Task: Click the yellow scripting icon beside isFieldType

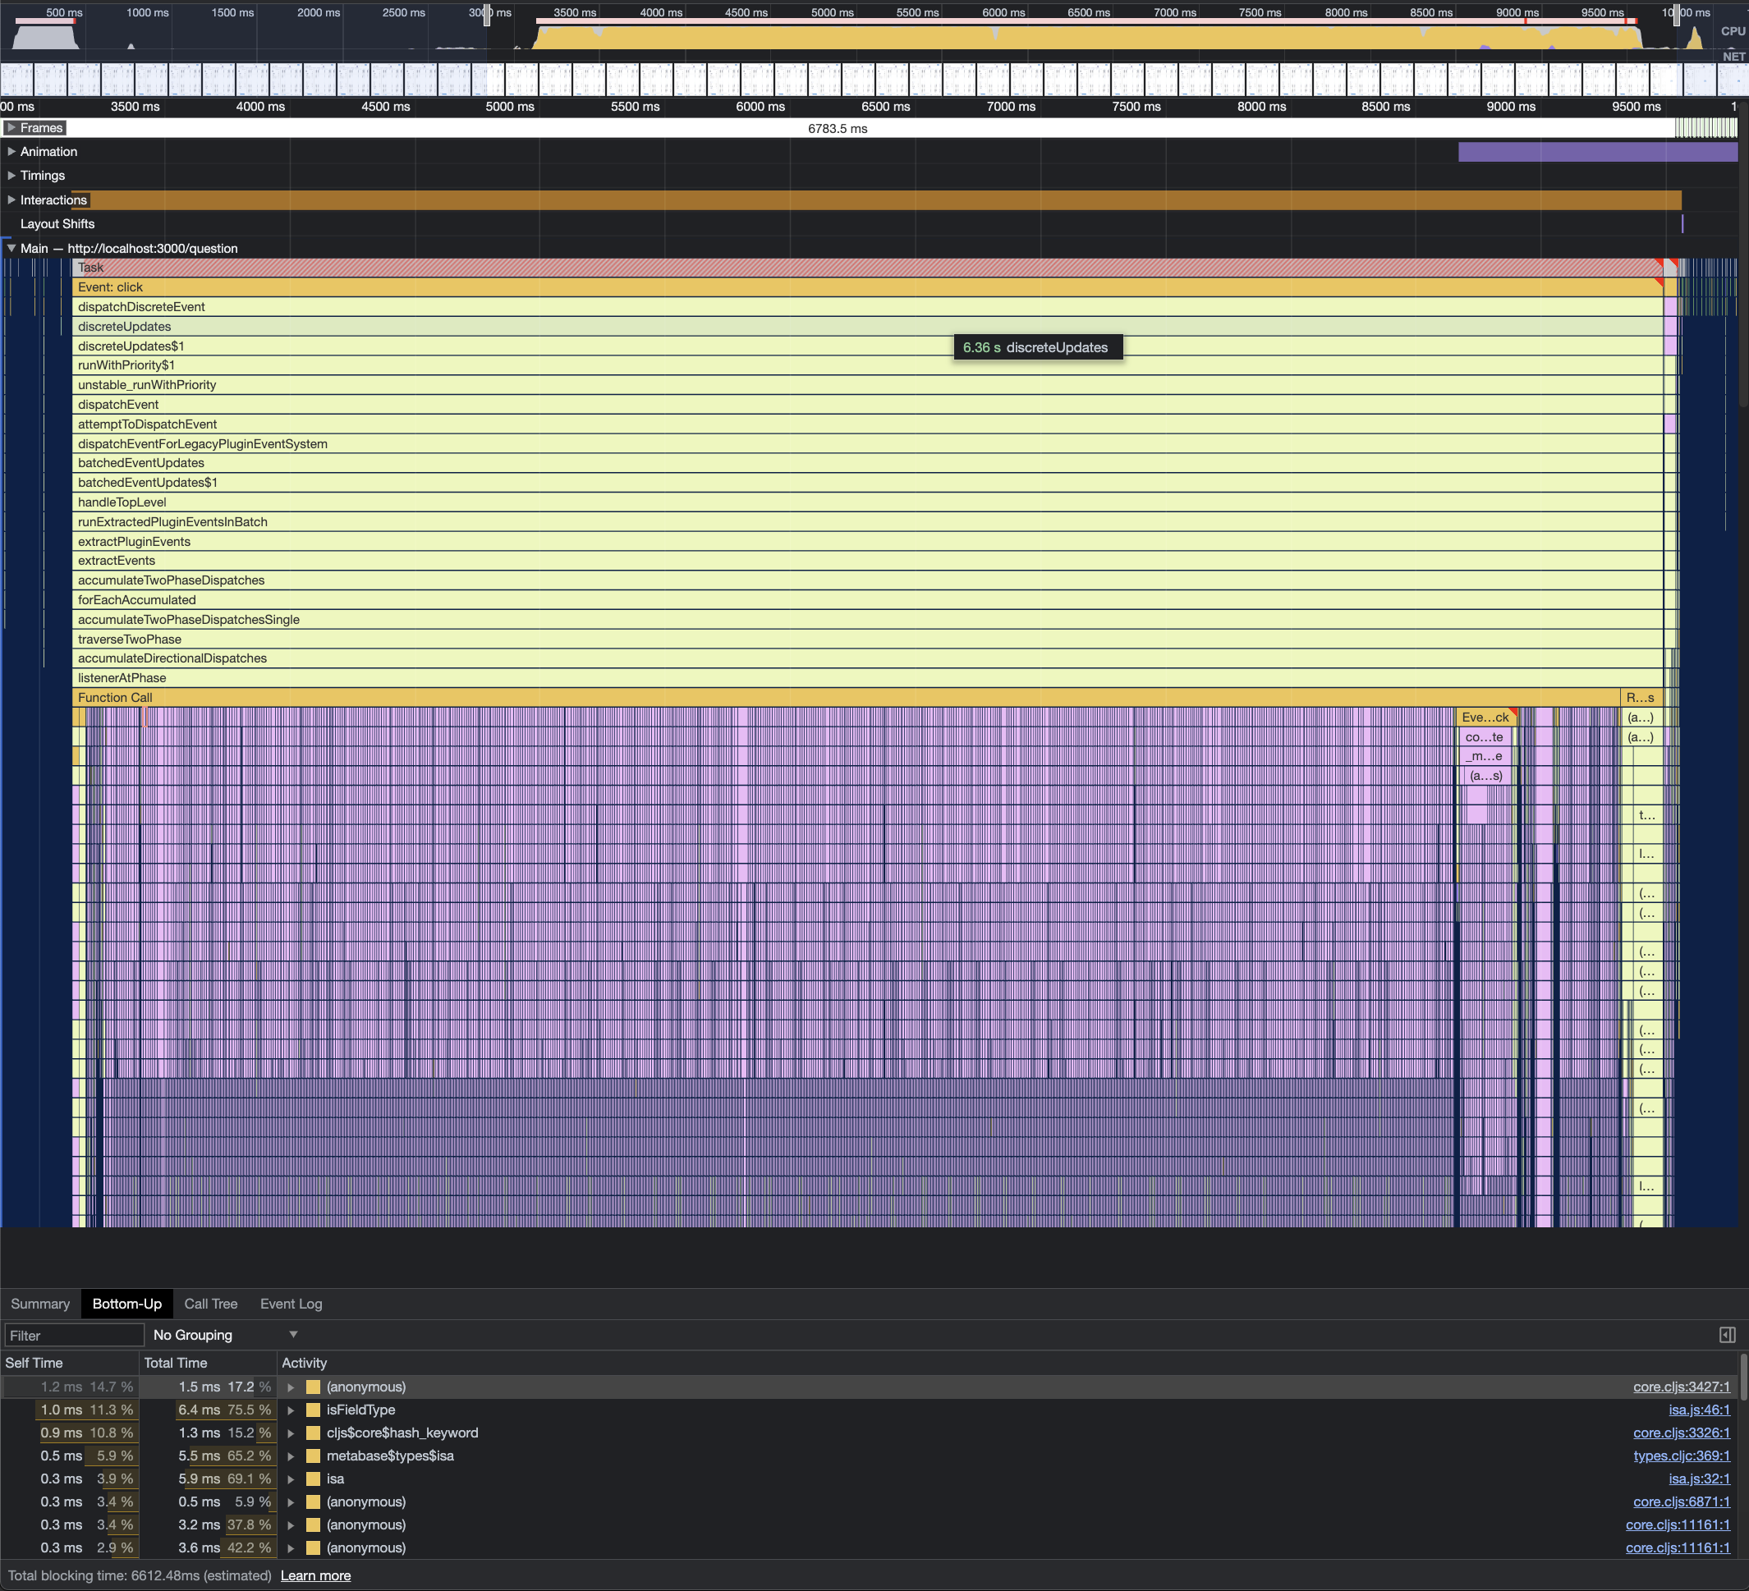Action: click(312, 1410)
